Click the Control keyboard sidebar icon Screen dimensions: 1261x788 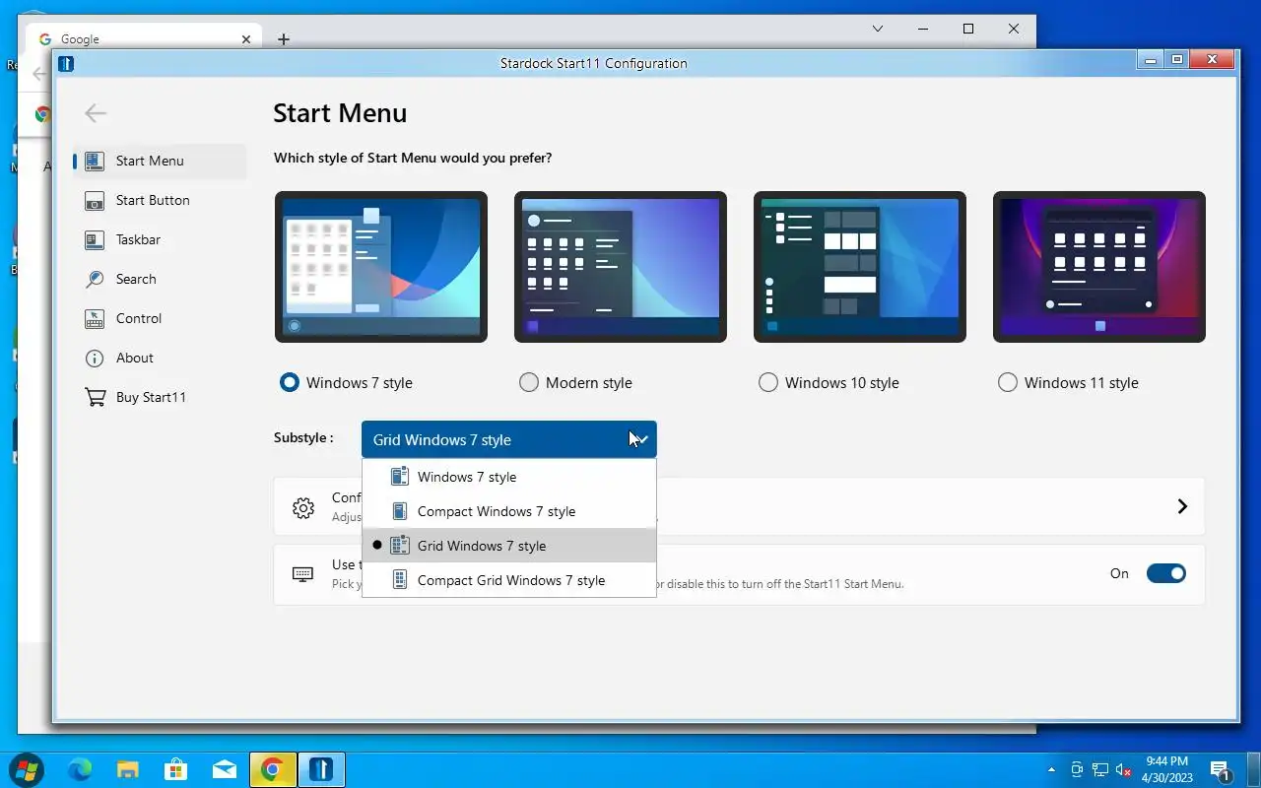click(95, 319)
